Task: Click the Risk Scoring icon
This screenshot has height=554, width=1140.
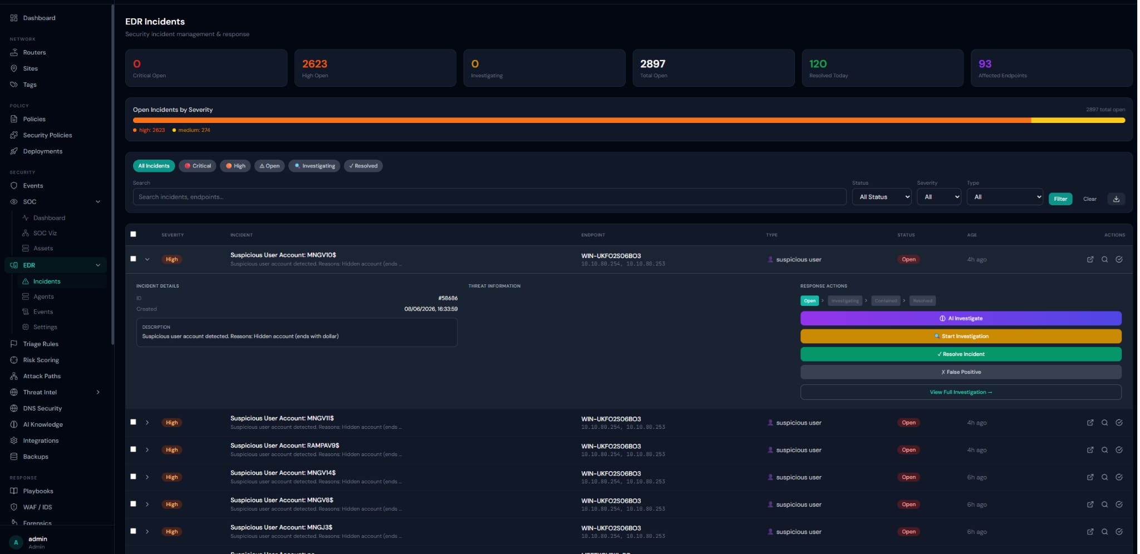Action: click(14, 360)
